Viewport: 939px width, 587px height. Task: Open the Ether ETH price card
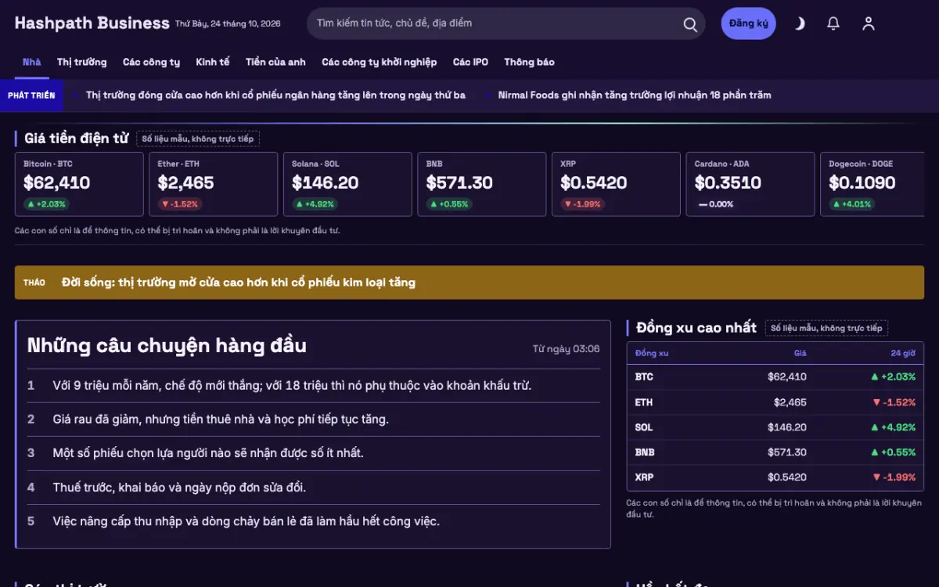(x=214, y=184)
